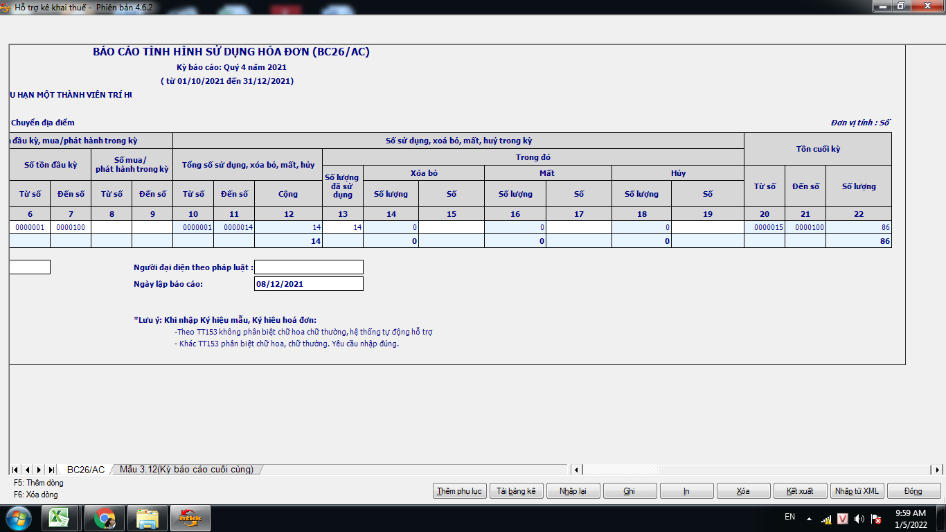Viewport: 946px width, 532px height.
Task: Open the Windows Start menu
Action: click(18, 518)
